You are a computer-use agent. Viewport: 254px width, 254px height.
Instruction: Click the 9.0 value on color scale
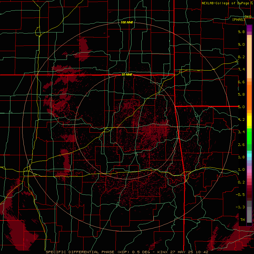click(x=241, y=44)
